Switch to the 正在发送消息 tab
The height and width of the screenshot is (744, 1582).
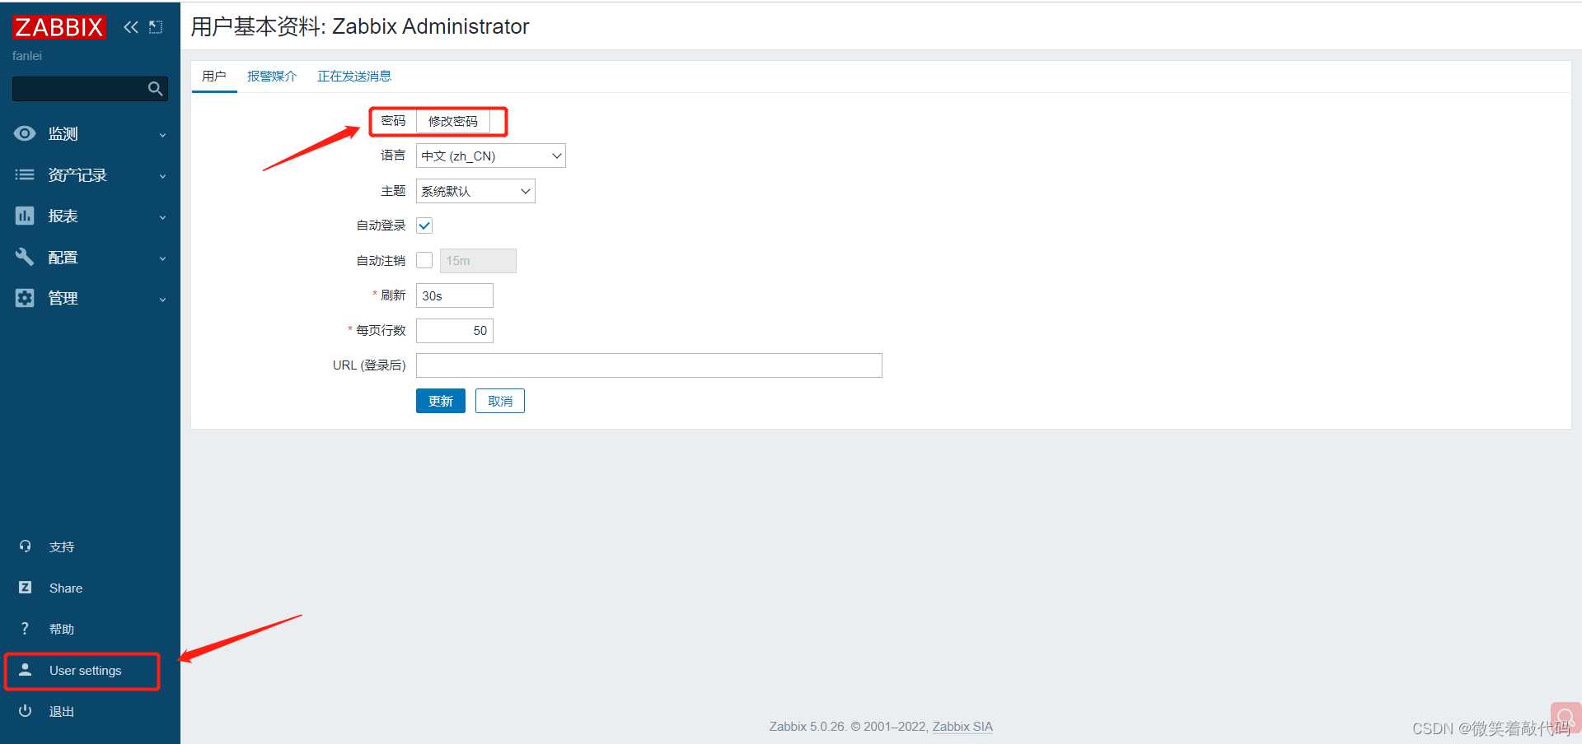(x=354, y=76)
